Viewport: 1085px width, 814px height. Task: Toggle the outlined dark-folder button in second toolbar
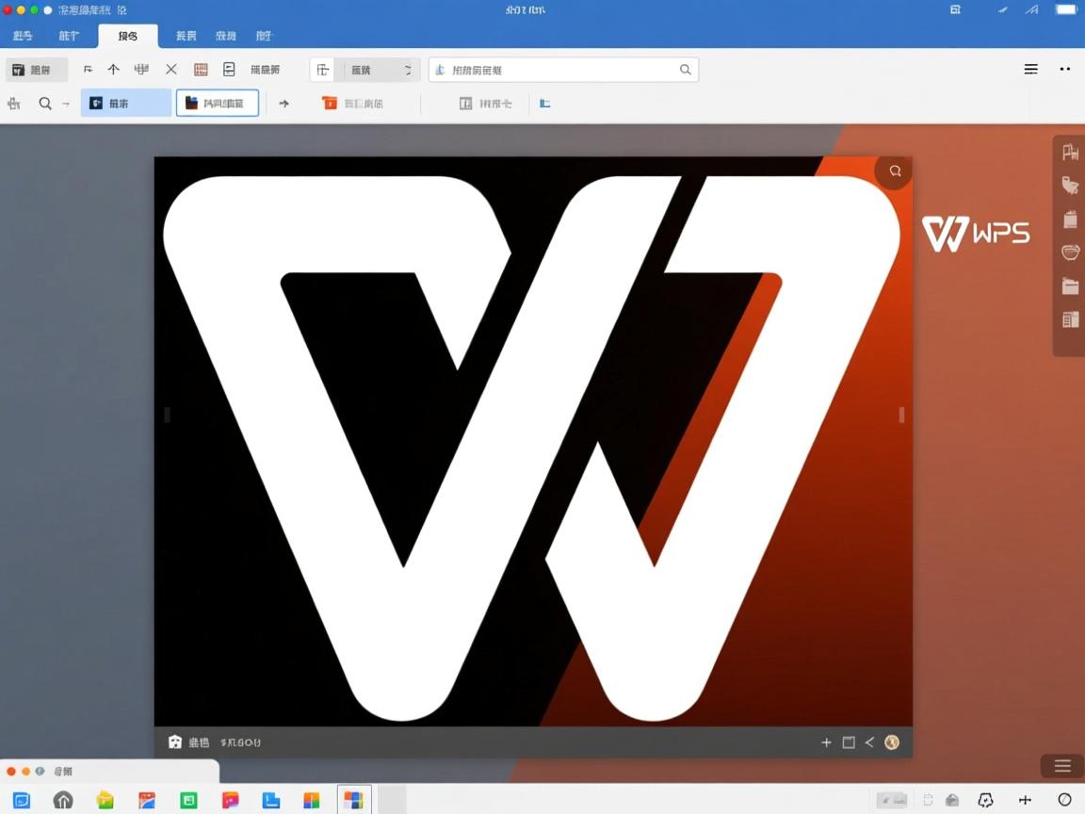coord(217,104)
